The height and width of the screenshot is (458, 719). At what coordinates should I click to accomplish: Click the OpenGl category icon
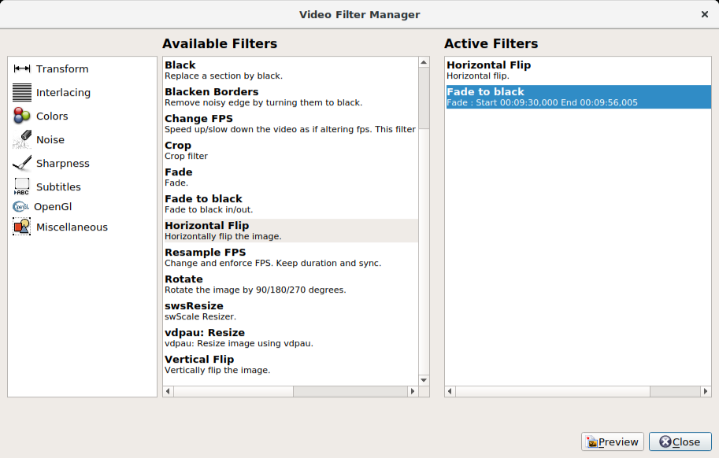[20, 207]
